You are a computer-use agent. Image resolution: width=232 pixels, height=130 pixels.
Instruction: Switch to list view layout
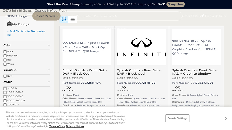72,19
